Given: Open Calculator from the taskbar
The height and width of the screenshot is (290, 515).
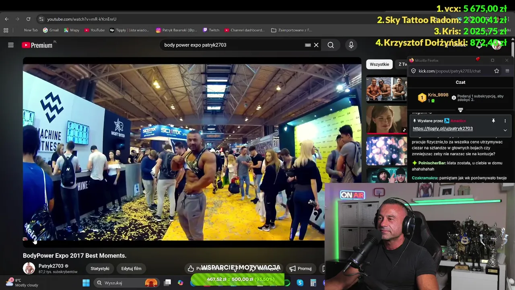Looking at the screenshot, I should point(313,283).
